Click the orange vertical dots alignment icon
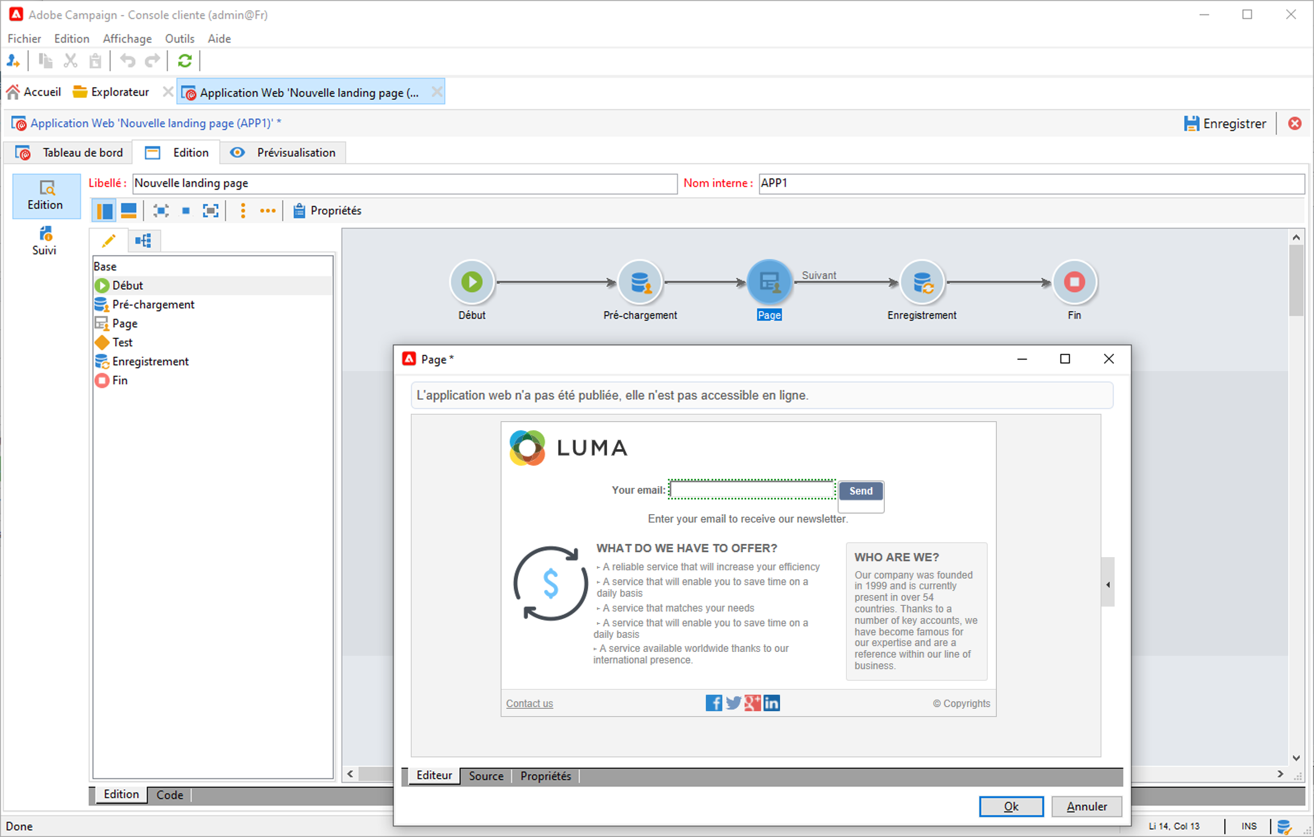Image resolution: width=1314 pixels, height=837 pixels. 244,211
